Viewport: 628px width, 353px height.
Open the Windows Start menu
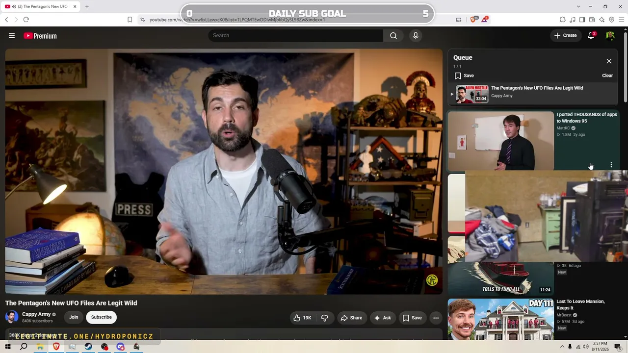pyautogui.click(x=7, y=347)
